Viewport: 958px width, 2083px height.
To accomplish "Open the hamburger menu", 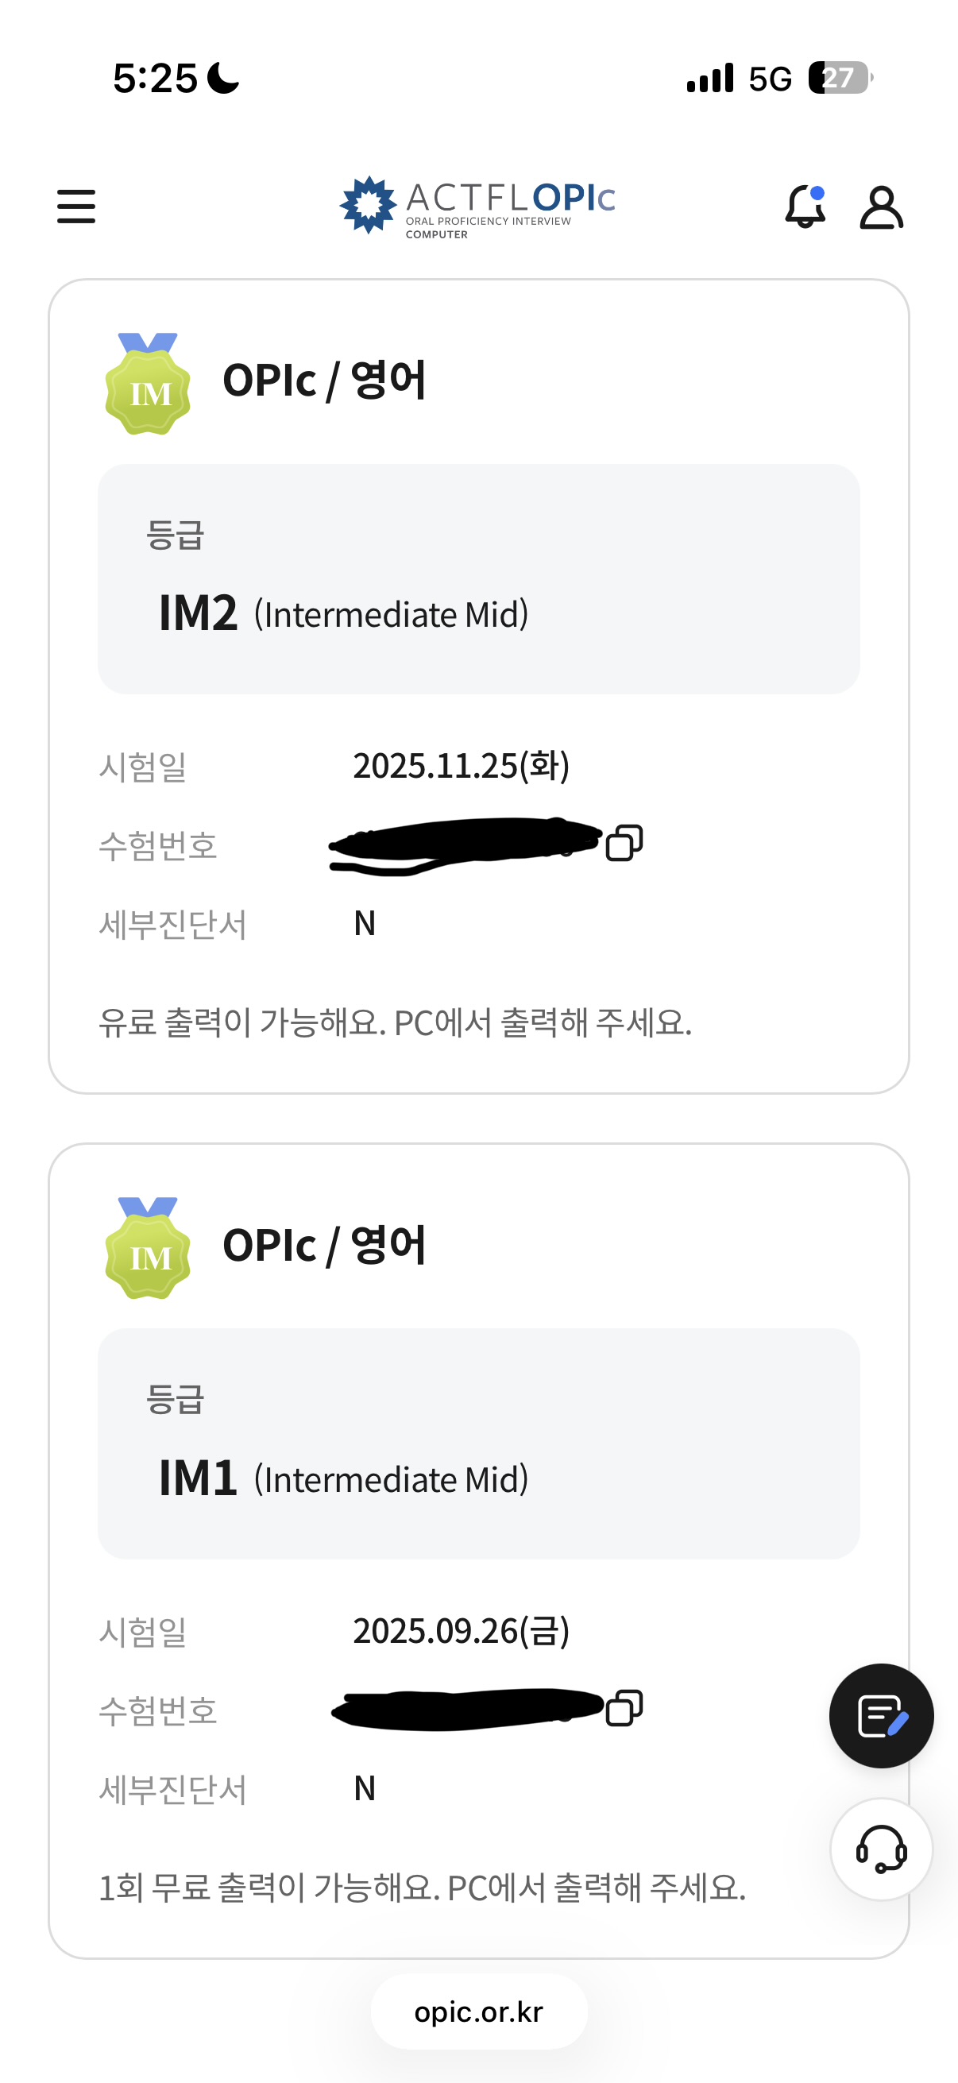I will click(76, 207).
